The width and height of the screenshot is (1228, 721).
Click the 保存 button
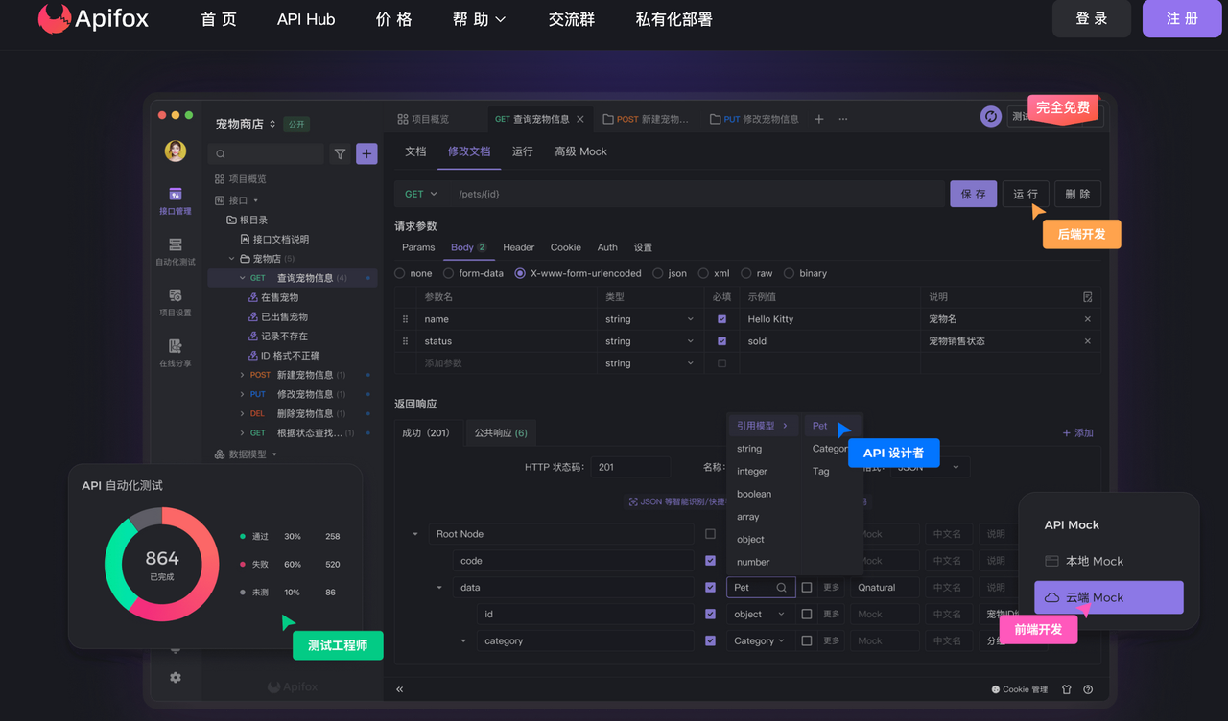pyautogui.click(x=973, y=193)
